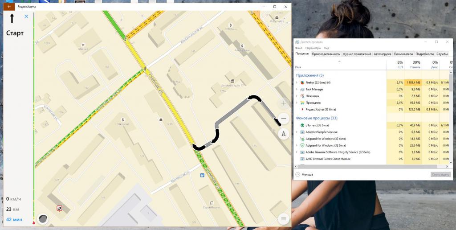
Task: Expand the Firefox process group
Action: [x=297, y=82]
